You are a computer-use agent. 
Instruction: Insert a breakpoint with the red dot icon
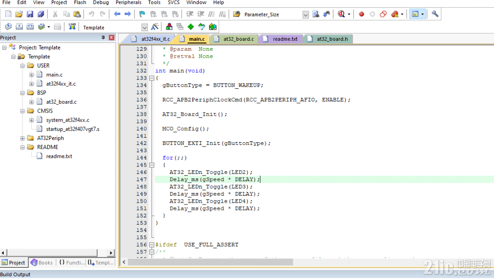[x=361, y=14]
